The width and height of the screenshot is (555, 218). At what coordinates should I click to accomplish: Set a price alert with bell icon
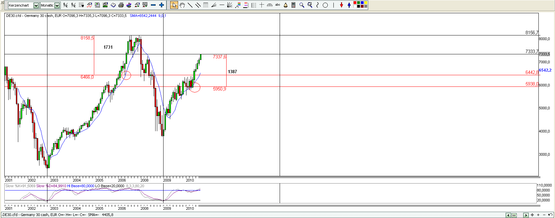click(286, 5)
